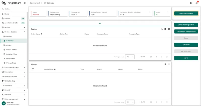Click the IoT Hub icon

point(3,18)
